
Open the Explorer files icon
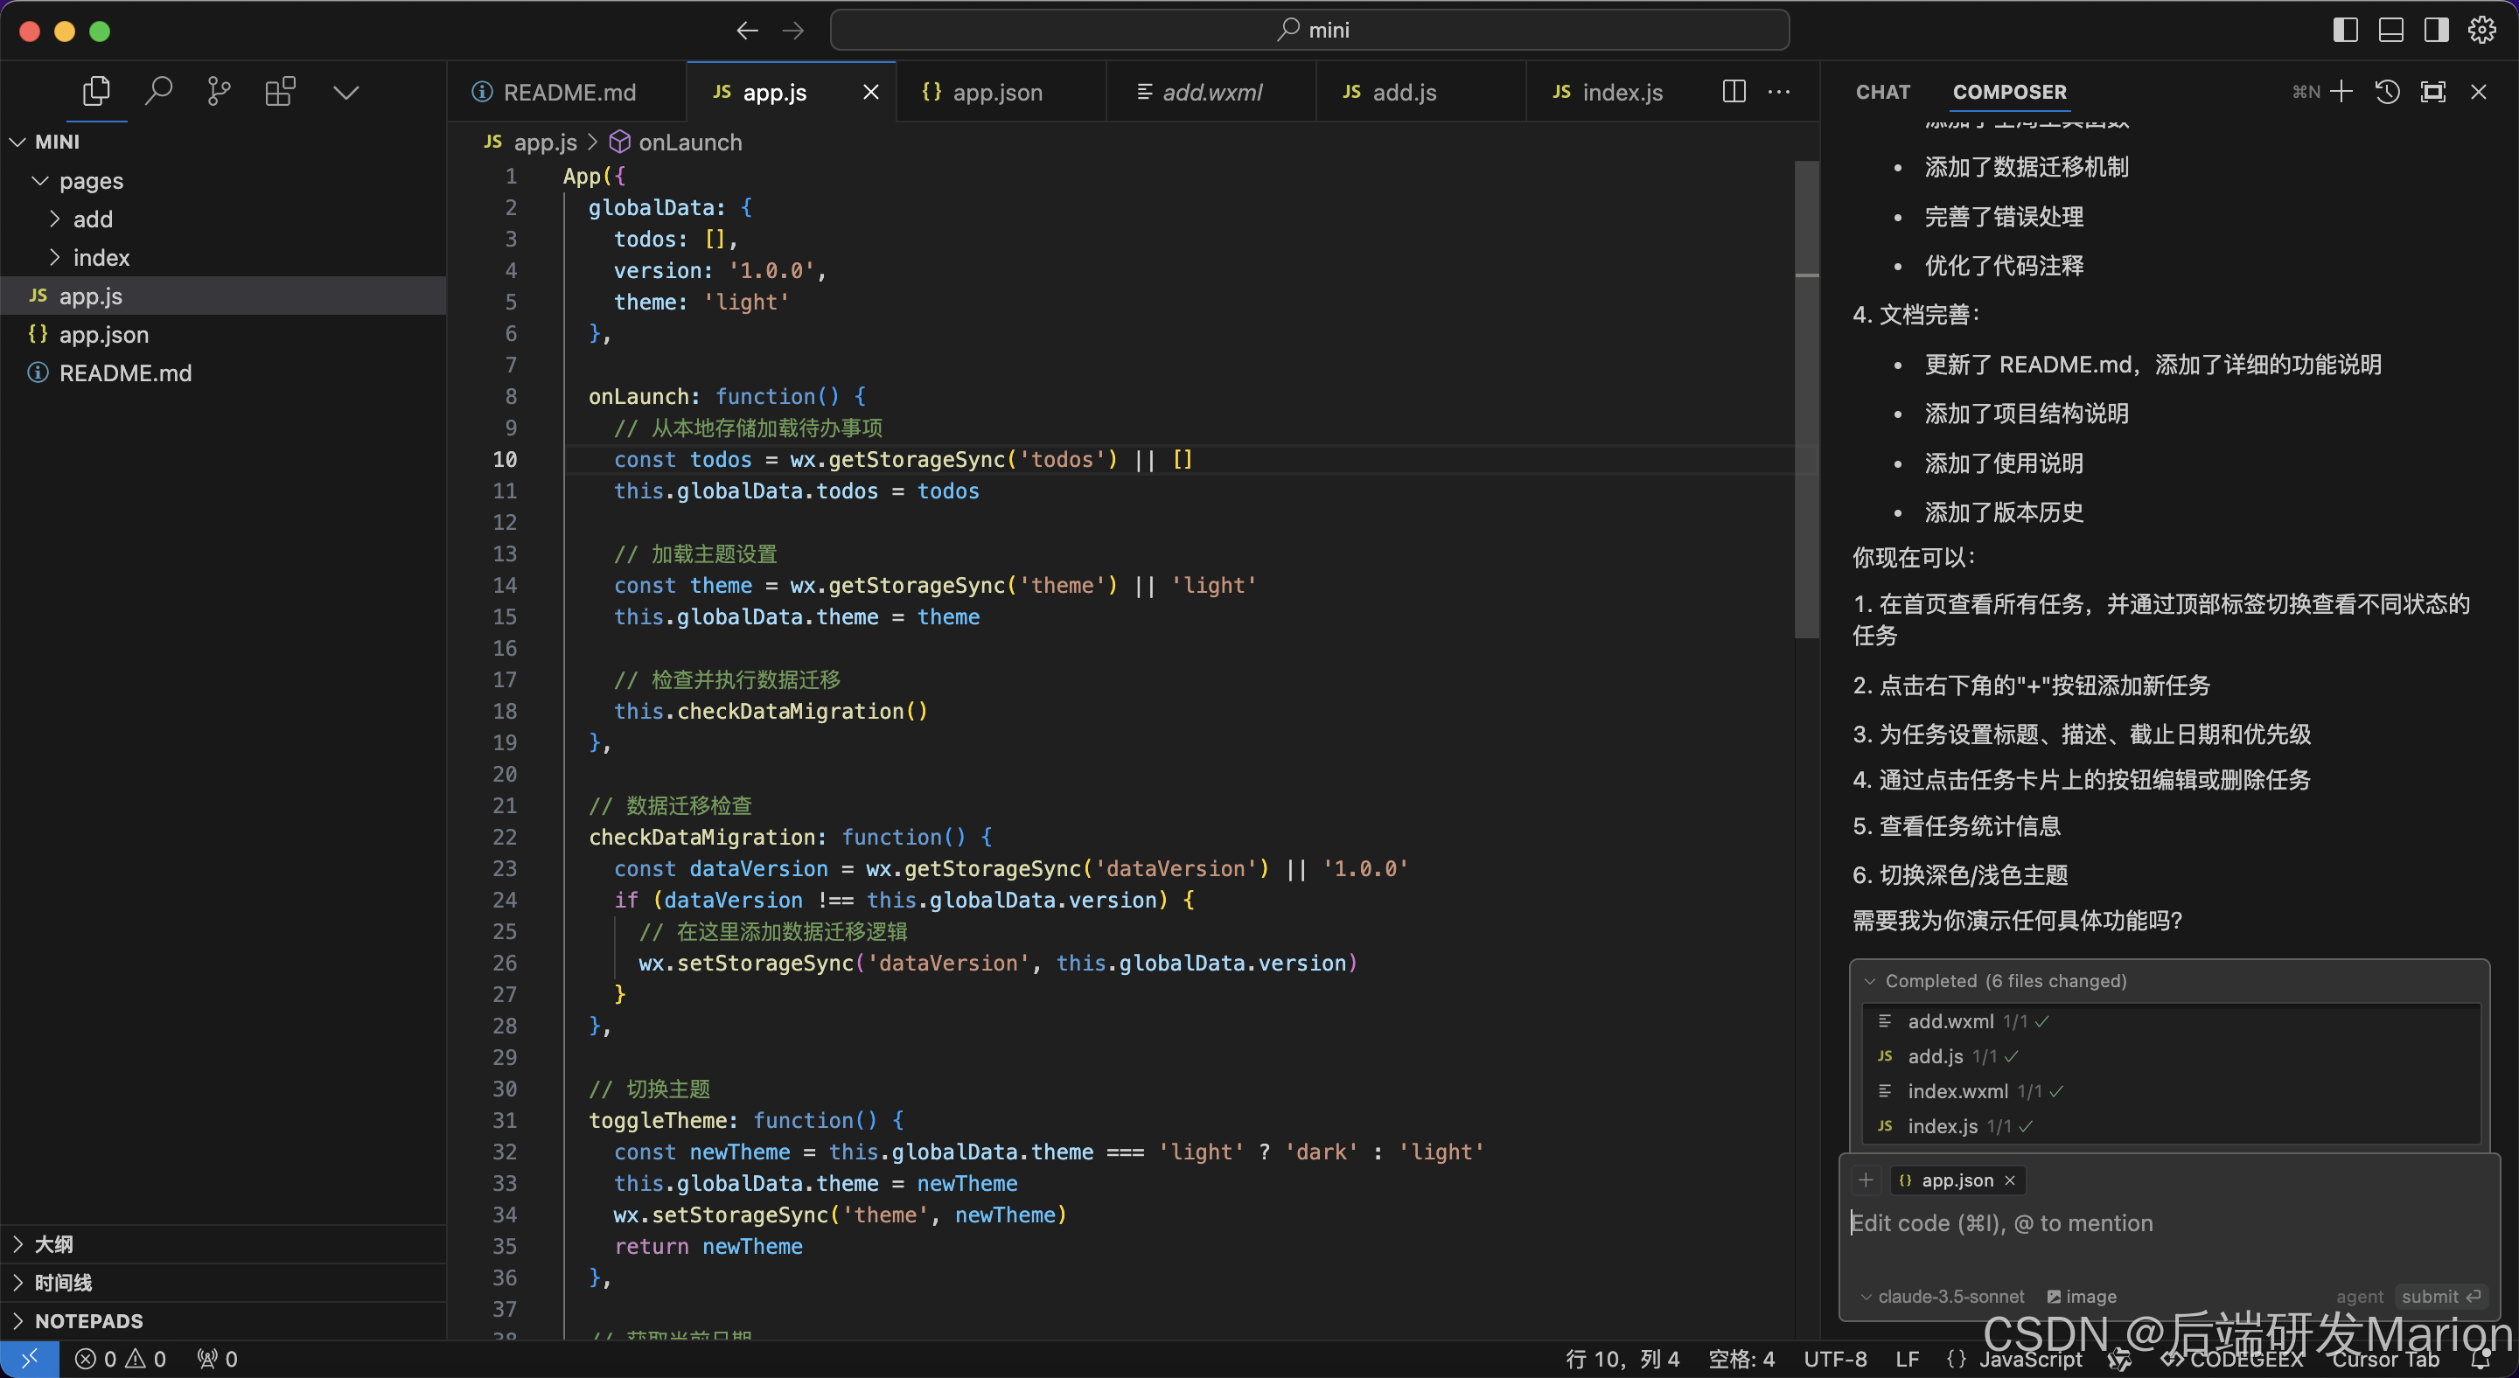96,92
